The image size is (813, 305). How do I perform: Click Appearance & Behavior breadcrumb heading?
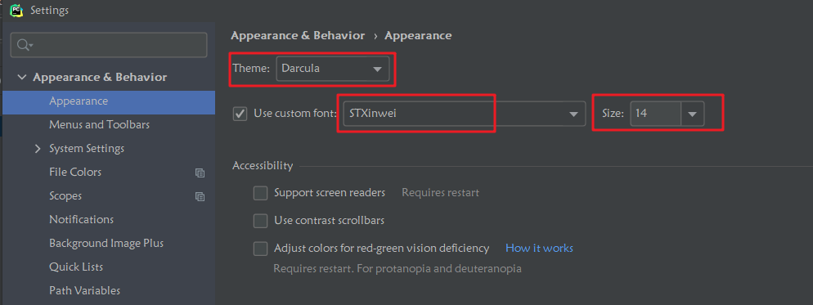[x=298, y=36]
